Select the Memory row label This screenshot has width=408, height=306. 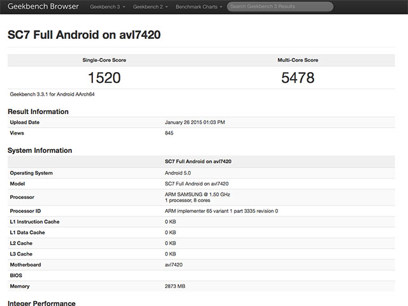click(20, 286)
